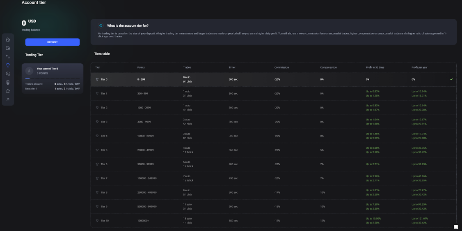This screenshot has width=462, height=231.
Task: Click the info icon beside account tier question
Action: coord(101,25)
